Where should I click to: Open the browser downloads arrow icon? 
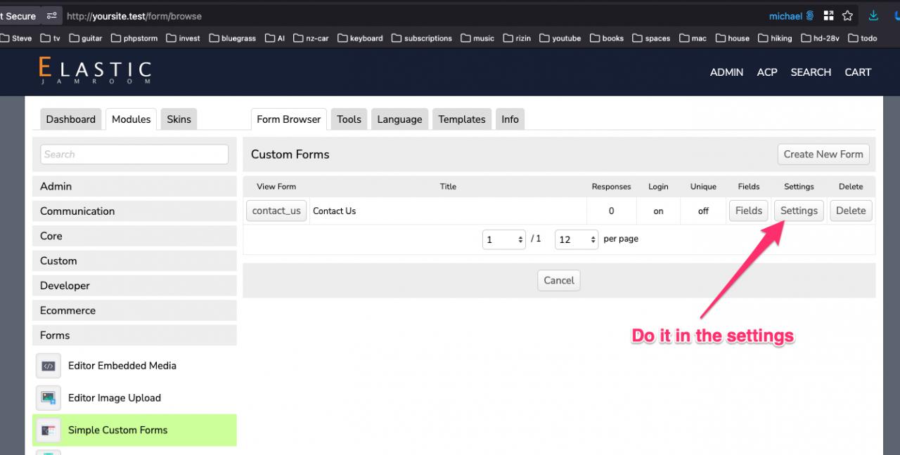click(x=873, y=15)
